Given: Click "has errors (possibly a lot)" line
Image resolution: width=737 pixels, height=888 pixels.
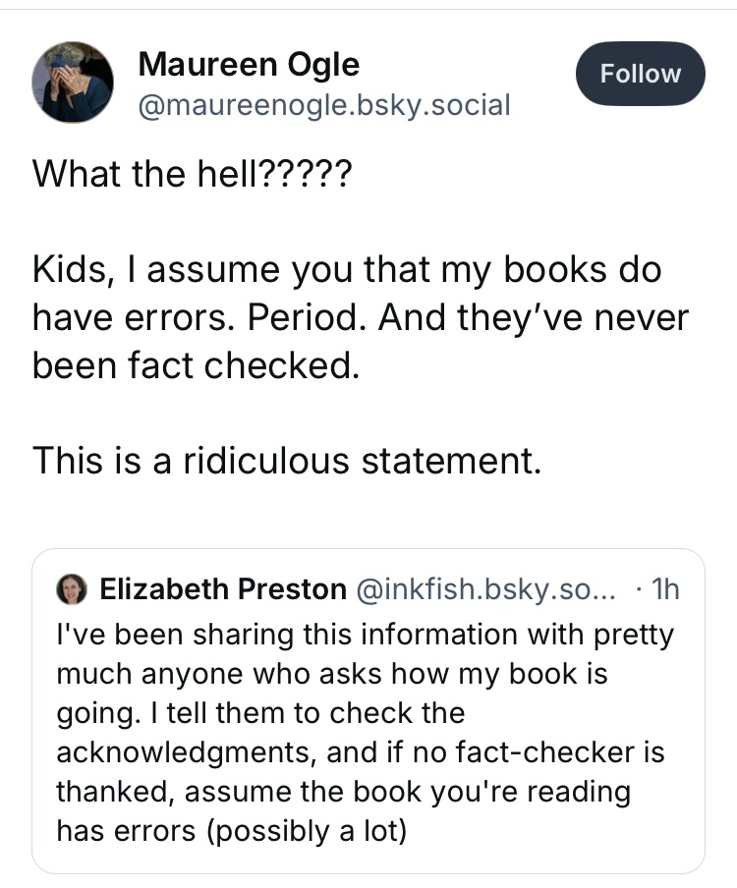Looking at the screenshot, I should tap(231, 831).
